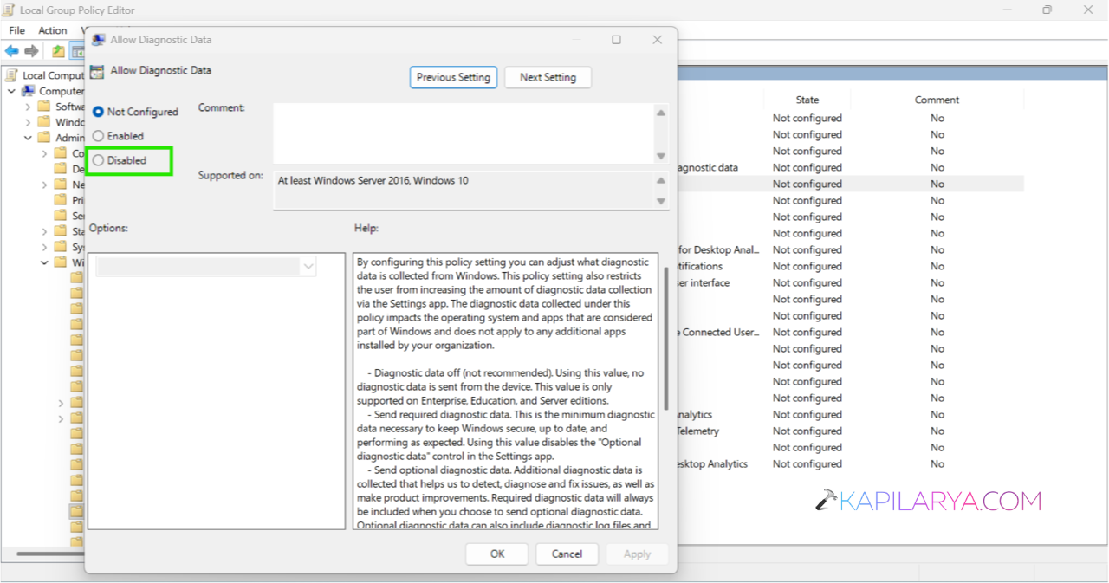Screen dimensions: 1109x583
Task: Click folder icon of truncated 'Ne' tree node
Action: (x=60, y=185)
